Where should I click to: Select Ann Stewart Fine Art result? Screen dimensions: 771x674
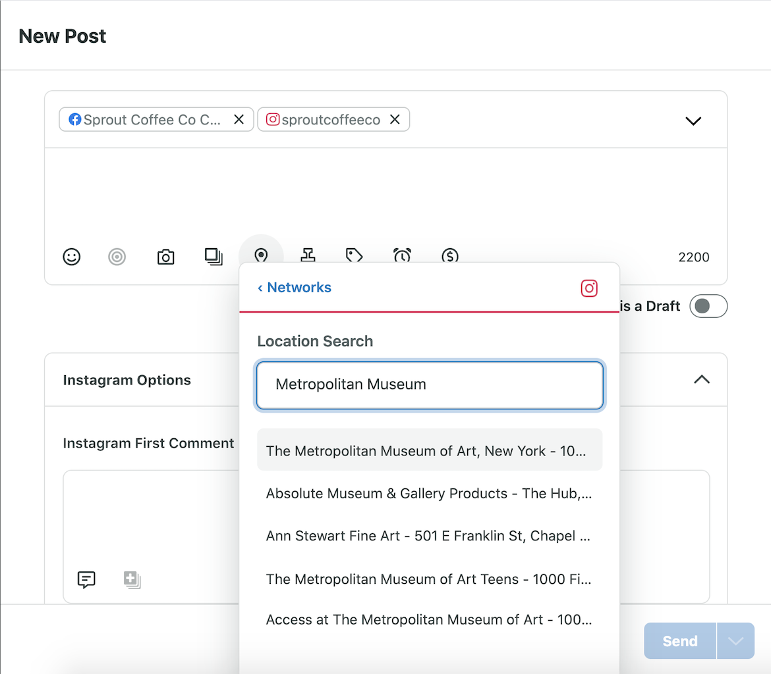(x=430, y=536)
